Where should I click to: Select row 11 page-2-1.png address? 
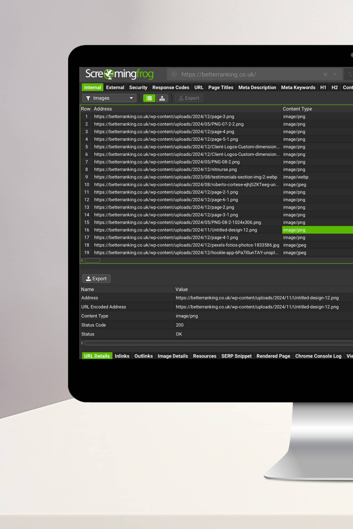tap(166, 192)
